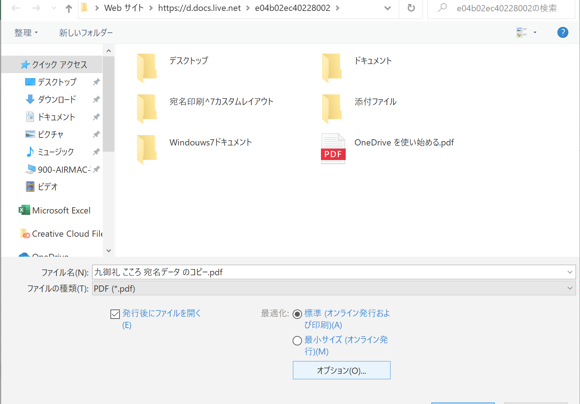
Task: Expand the file name dropdown arrow
Action: click(x=569, y=272)
